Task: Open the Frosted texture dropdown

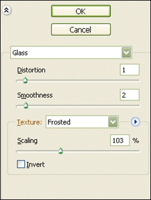Action: 82,122
